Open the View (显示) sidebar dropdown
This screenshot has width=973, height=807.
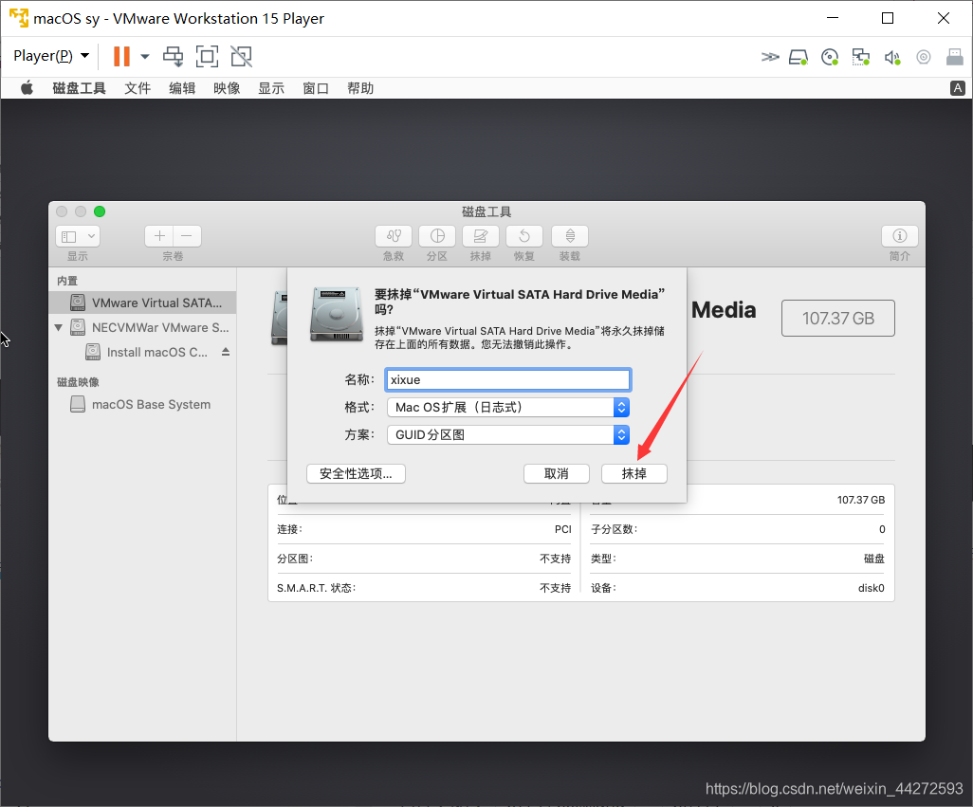coord(78,236)
